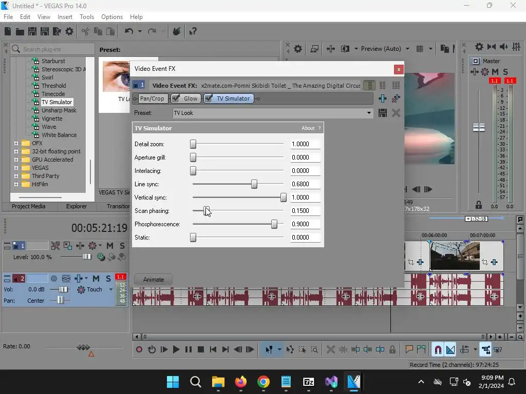Open the TV Look preset dropdown

pos(369,113)
